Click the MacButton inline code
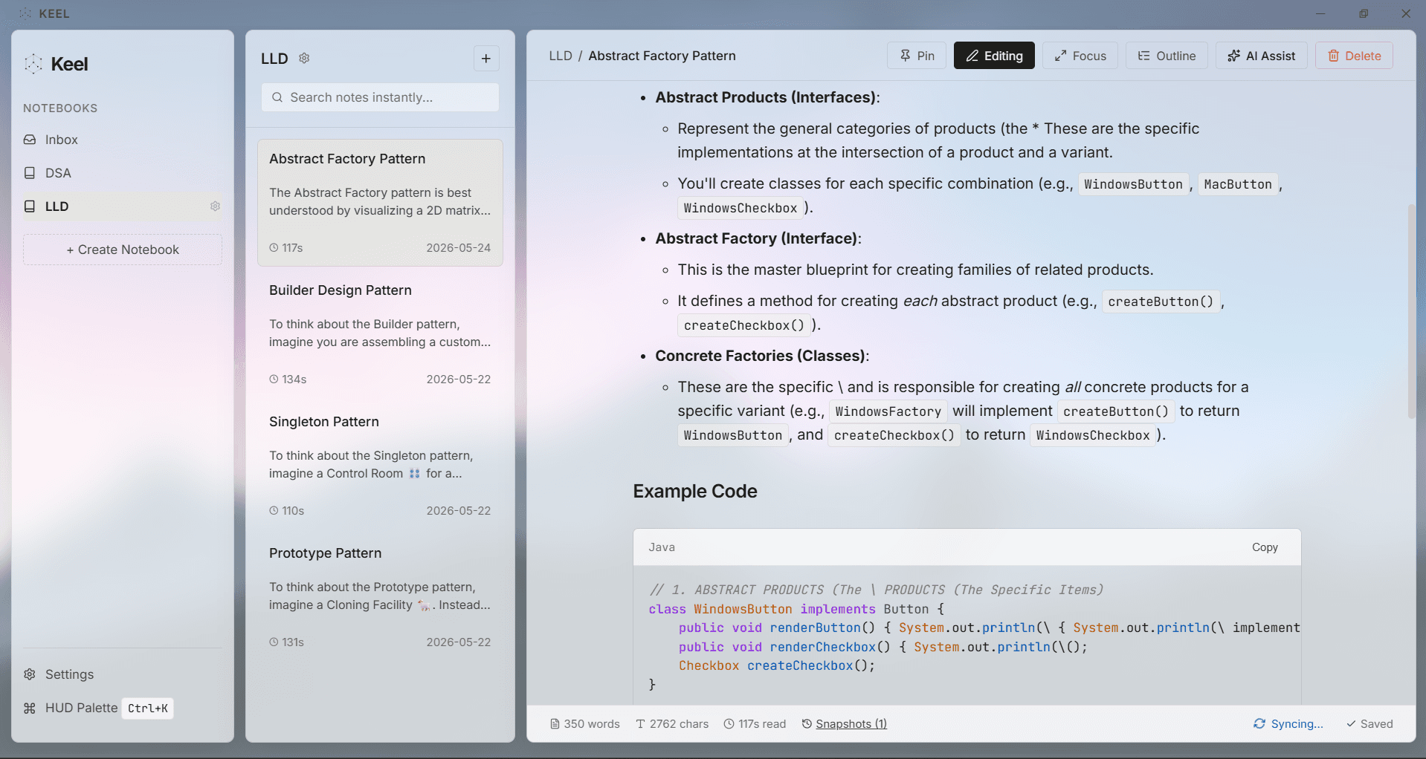1426x759 pixels. [x=1238, y=184]
